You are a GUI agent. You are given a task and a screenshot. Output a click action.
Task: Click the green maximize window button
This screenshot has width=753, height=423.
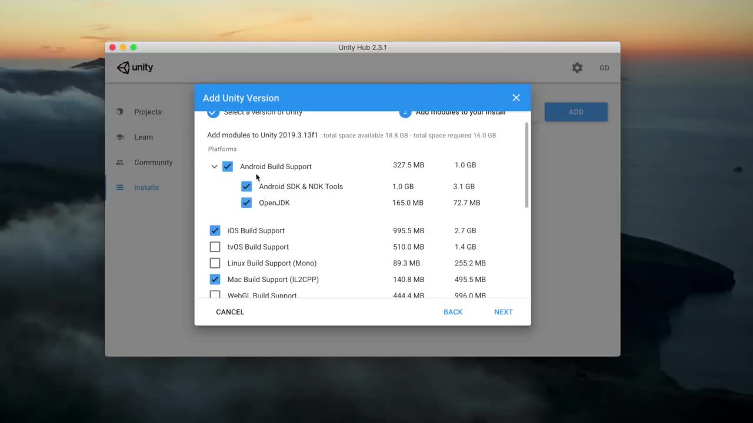pos(134,48)
